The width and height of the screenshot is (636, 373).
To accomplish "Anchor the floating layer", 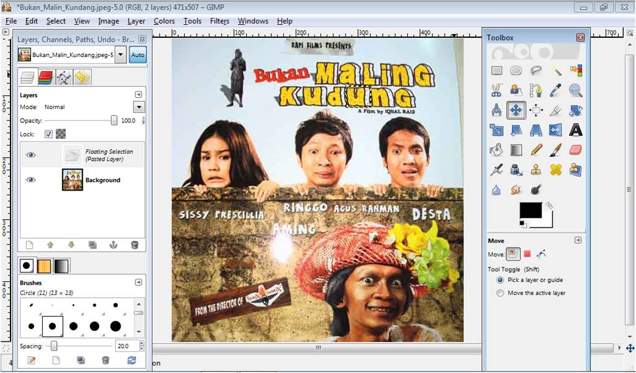I will [x=114, y=245].
